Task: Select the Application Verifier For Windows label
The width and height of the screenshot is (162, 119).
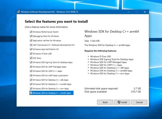Action: click(x=47, y=41)
